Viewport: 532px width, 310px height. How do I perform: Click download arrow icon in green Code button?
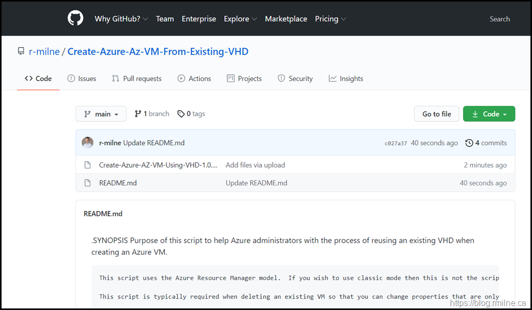[475, 114]
